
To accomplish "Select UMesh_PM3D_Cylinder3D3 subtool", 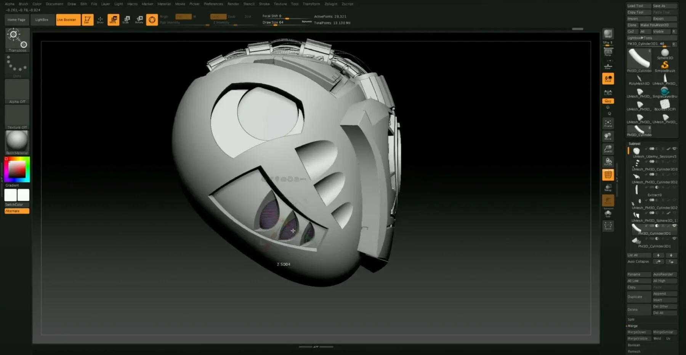I will 652,165.
